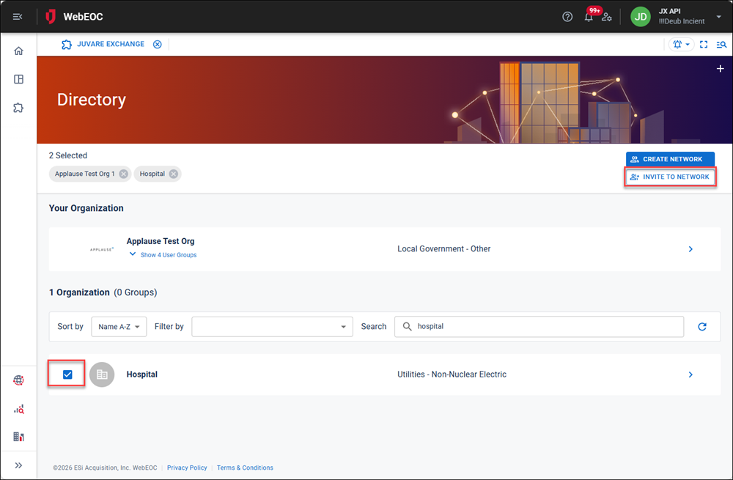Open the boards layout icon in the sidebar

[x=19, y=79]
